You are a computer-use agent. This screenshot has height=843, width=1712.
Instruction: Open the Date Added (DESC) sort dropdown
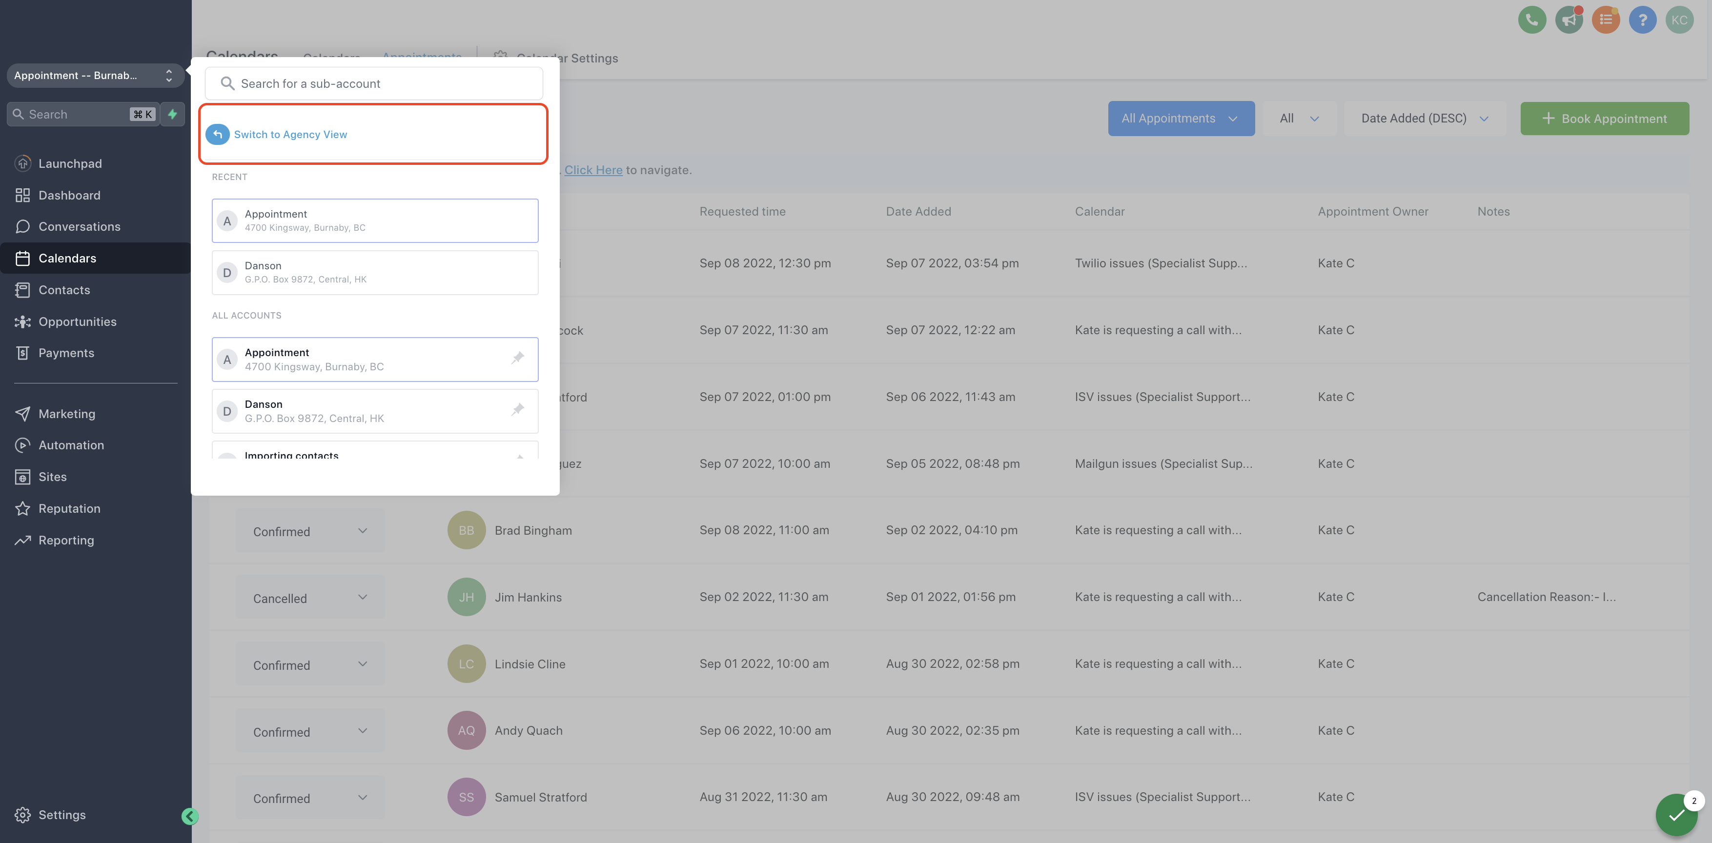[x=1424, y=118]
